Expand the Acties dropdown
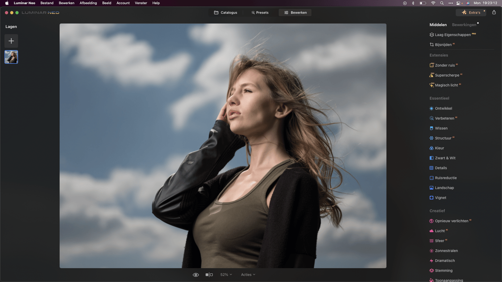The image size is (502, 282). (x=248, y=275)
